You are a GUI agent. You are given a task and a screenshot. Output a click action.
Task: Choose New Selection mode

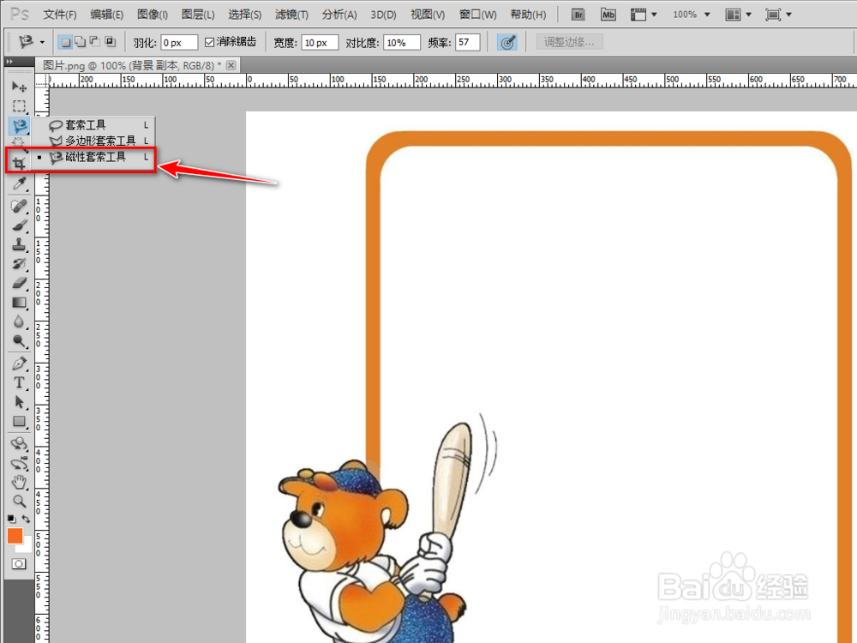(66, 42)
